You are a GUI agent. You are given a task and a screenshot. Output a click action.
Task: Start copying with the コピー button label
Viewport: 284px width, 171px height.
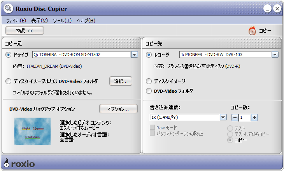[265, 31]
